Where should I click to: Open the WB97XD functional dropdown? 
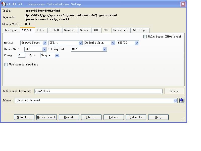[x=128, y=43]
